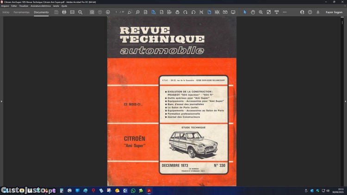Open the more tools ellipsis menu
This screenshot has height=195, width=347.
pos(285,12)
